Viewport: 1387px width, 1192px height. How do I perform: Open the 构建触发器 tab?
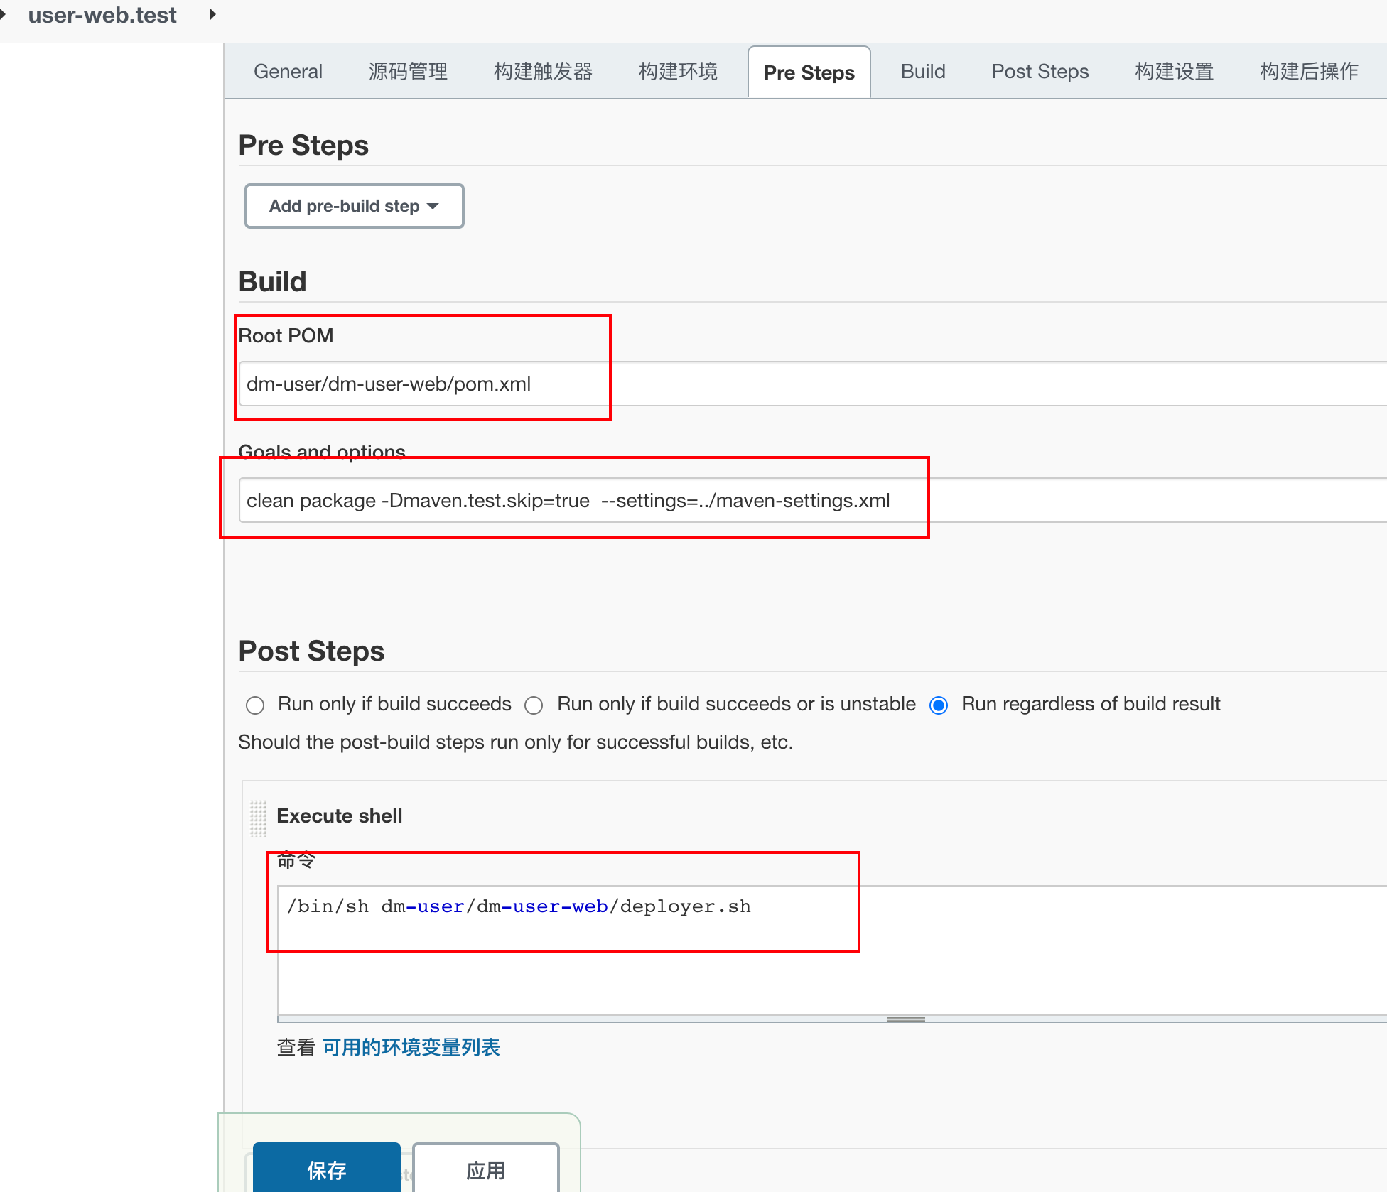click(543, 72)
